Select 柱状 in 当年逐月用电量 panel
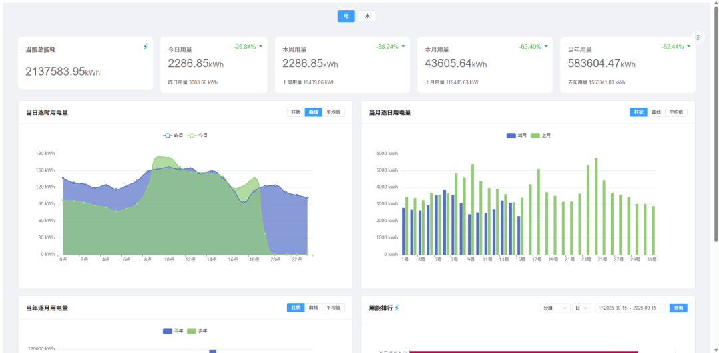 click(296, 308)
